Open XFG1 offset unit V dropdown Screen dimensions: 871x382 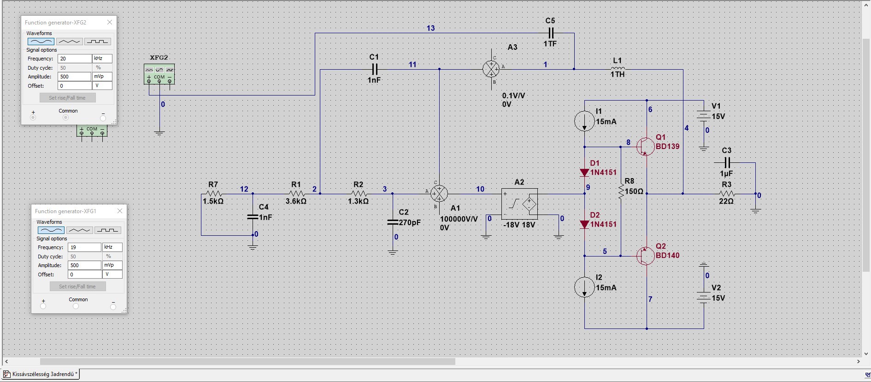(x=112, y=275)
